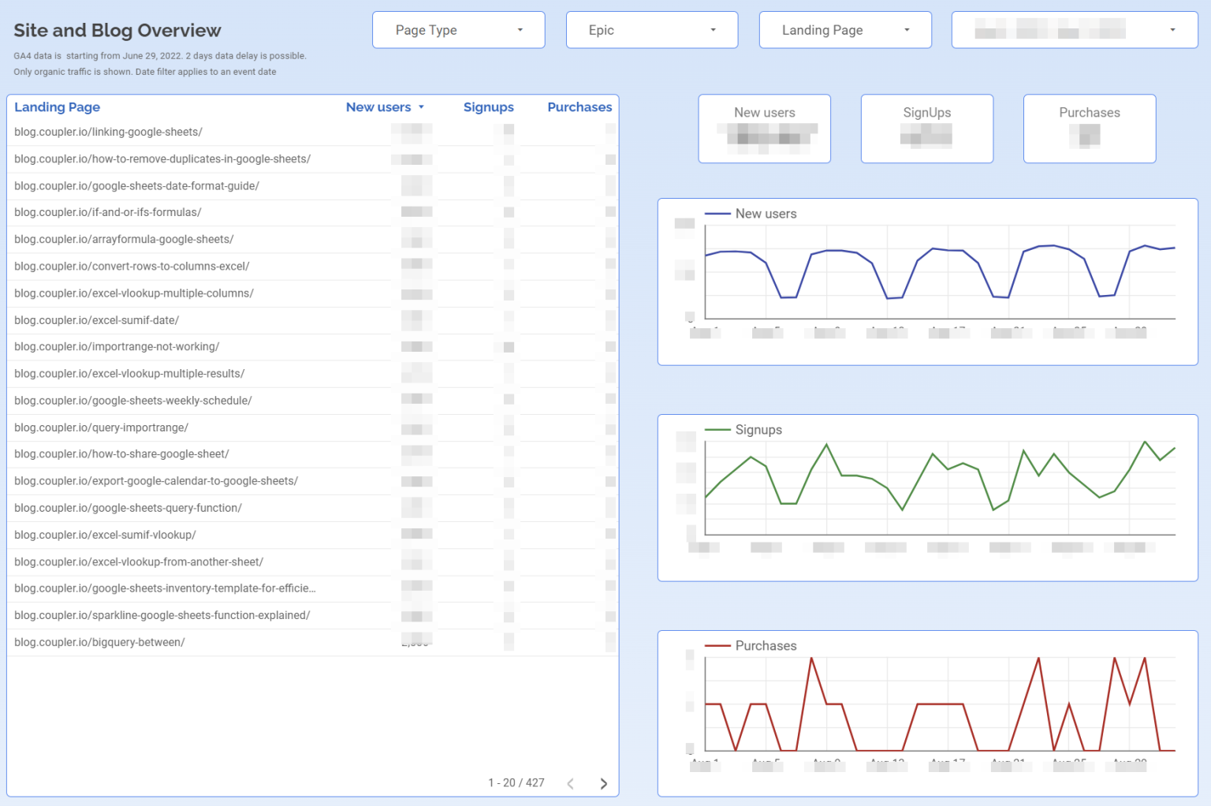Open the Page Type filter dropdown
1211x806 pixels.
click(x=458, y=30)
